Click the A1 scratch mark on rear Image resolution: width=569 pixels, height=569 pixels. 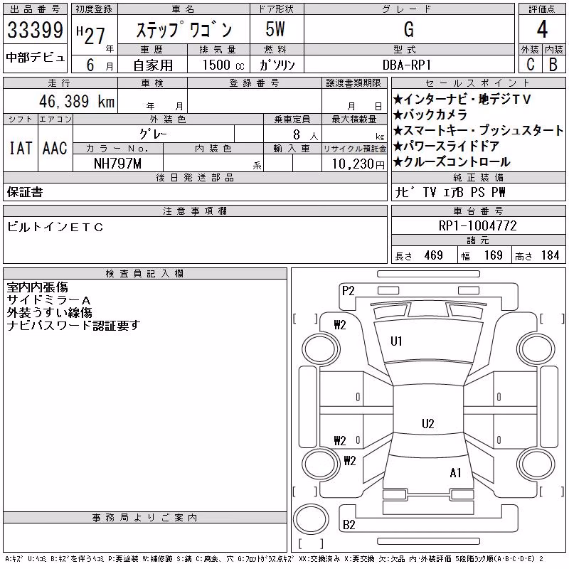[x=456, y=473]
